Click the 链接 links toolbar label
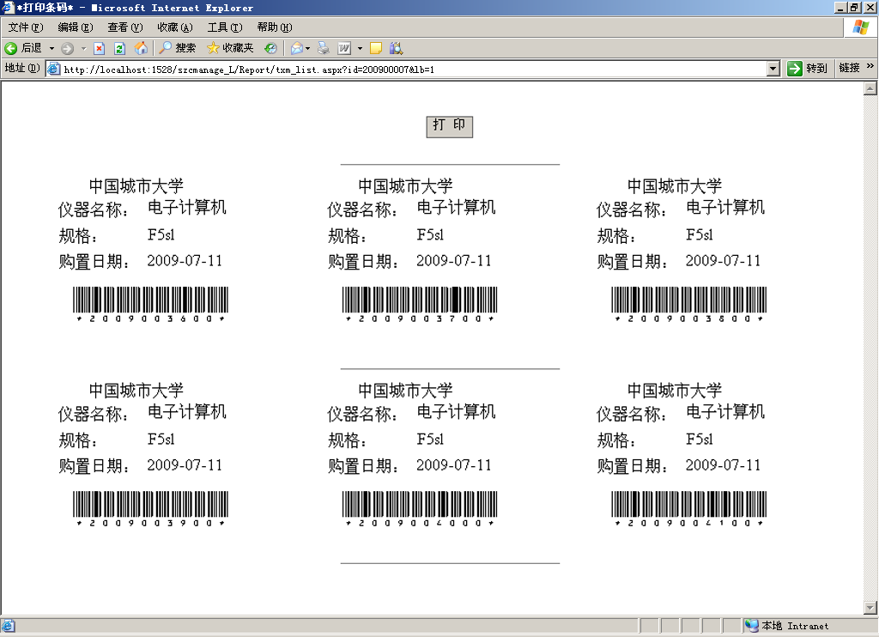The image size is (879, 637). (x=849, y=68)
